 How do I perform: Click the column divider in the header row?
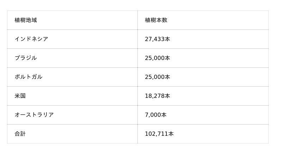(x=137, y=20)
